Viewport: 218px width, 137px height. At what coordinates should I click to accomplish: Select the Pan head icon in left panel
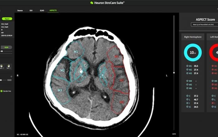tap(8, 66)
